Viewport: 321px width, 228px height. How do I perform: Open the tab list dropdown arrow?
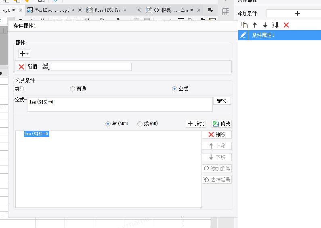coord(210,10)
